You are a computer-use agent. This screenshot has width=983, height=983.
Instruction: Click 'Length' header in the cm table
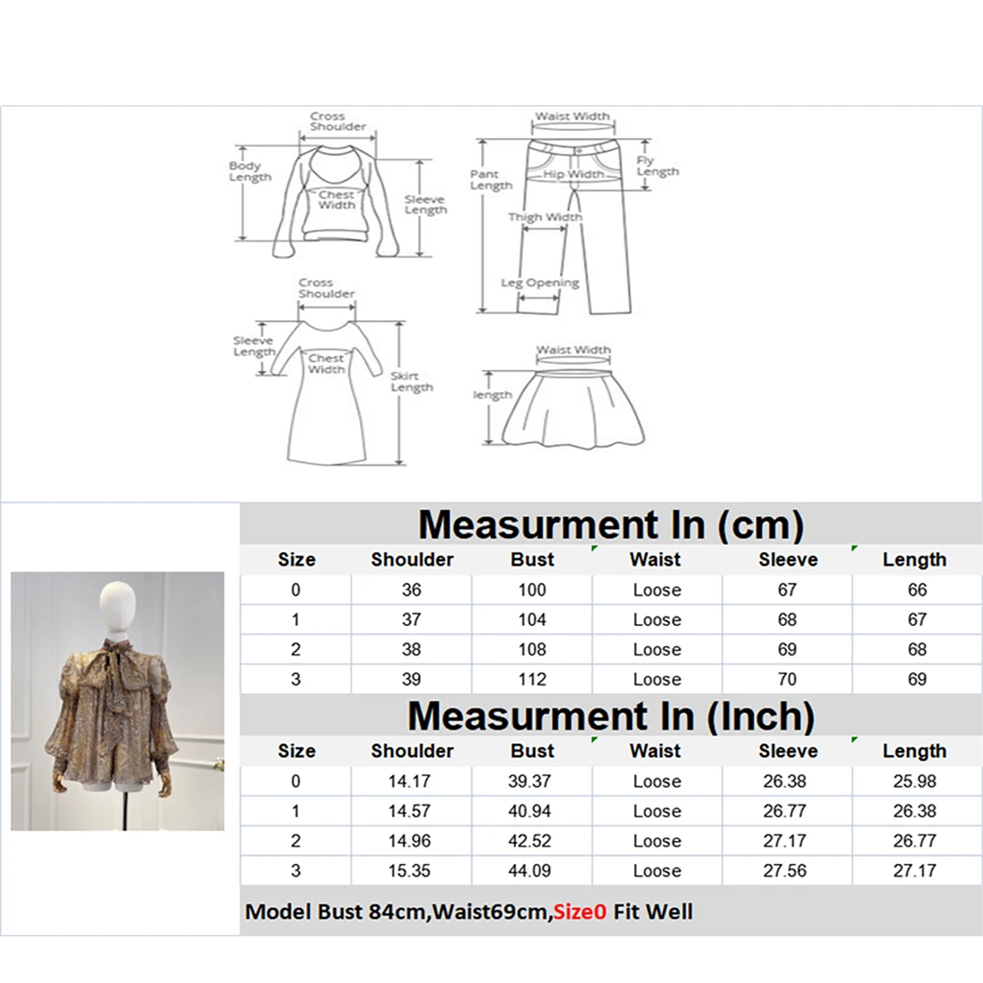[x=914, y=559]
